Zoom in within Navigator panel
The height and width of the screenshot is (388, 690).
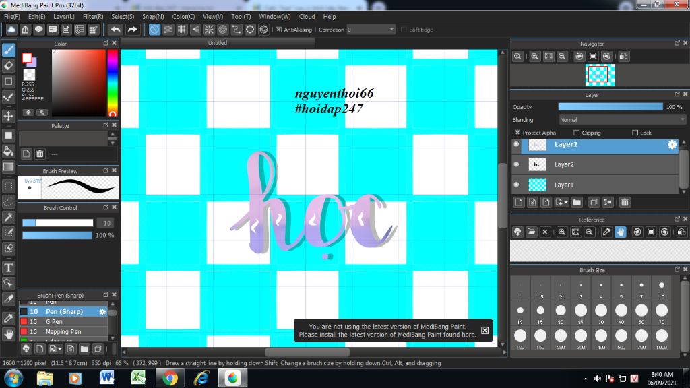(x=534, y=57)
